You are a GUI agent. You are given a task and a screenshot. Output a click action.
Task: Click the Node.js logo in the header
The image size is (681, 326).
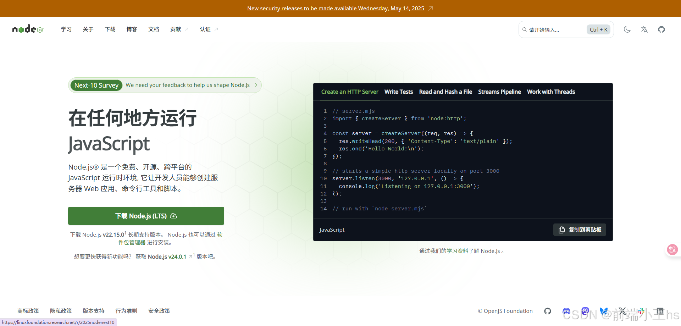tap(27, 29)
